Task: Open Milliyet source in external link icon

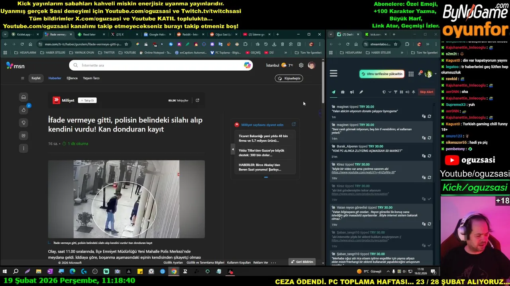Action: pyautogui.click(x=197, y=100)
